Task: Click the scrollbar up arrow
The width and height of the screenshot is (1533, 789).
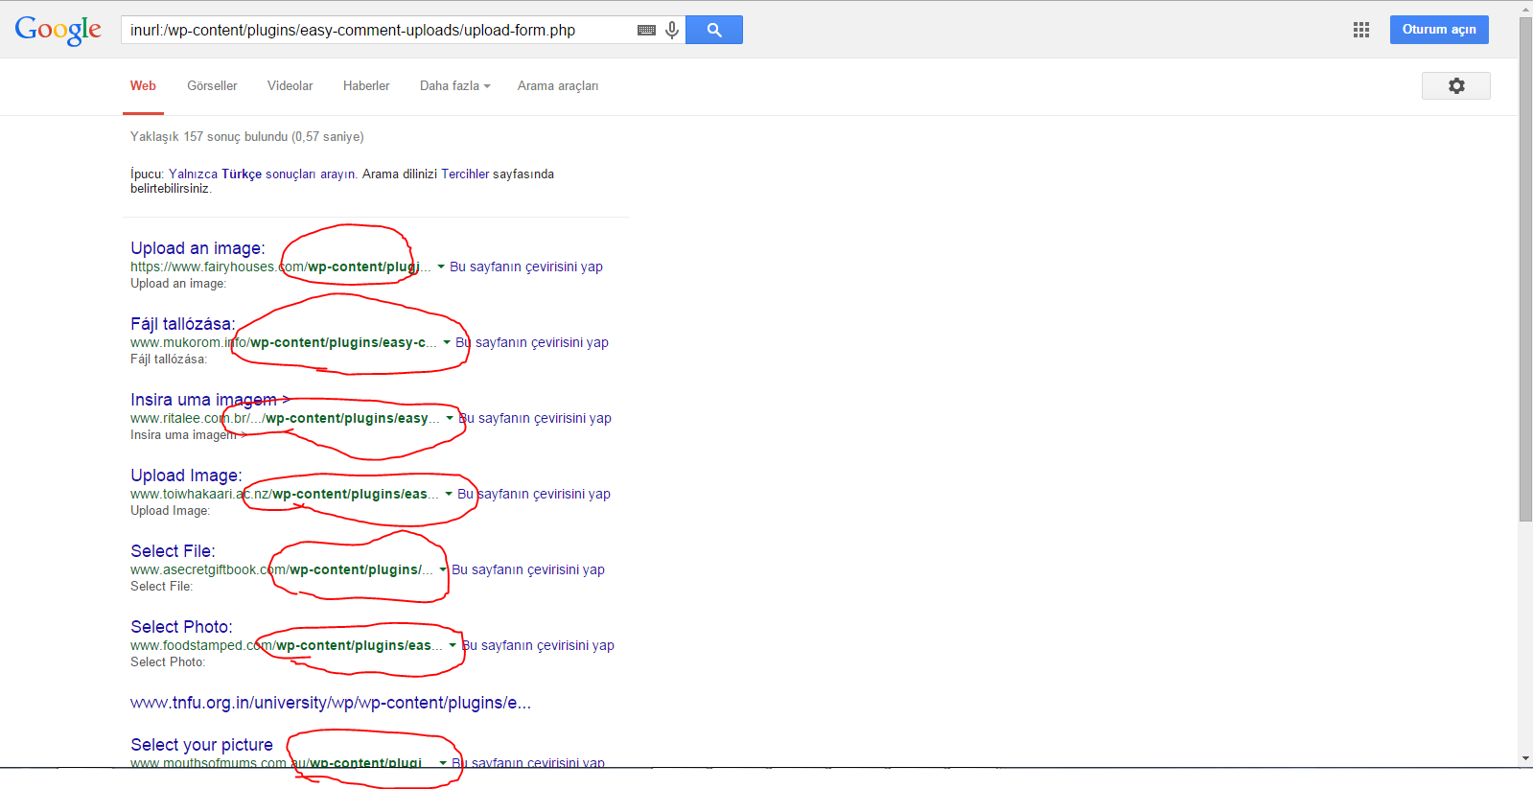Action: 1525,9
